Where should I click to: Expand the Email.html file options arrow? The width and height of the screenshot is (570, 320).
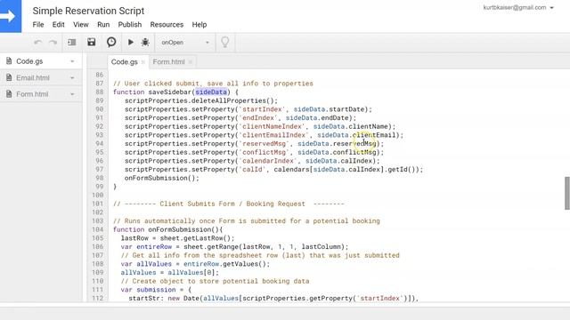point(72,78)
